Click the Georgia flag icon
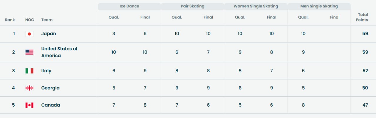Image resolution: width=376 pixels, height=118 pixels. 29,88
